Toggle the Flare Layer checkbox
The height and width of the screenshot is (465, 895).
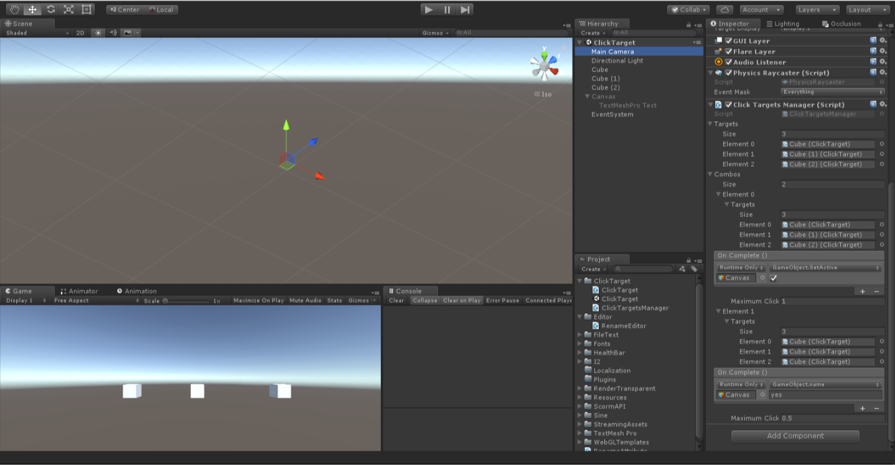pyautogui.click(x=728, y=52)
